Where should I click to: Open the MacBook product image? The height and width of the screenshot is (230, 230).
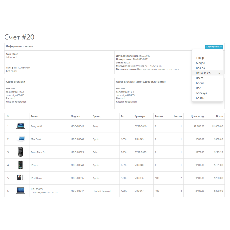(20, 139)
